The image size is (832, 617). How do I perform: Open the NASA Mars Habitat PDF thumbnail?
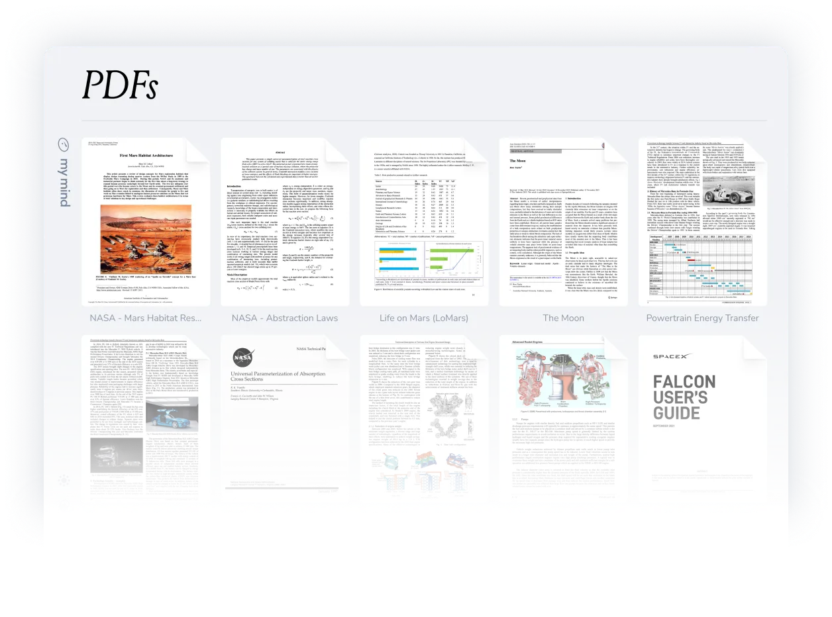coord(145,222)
